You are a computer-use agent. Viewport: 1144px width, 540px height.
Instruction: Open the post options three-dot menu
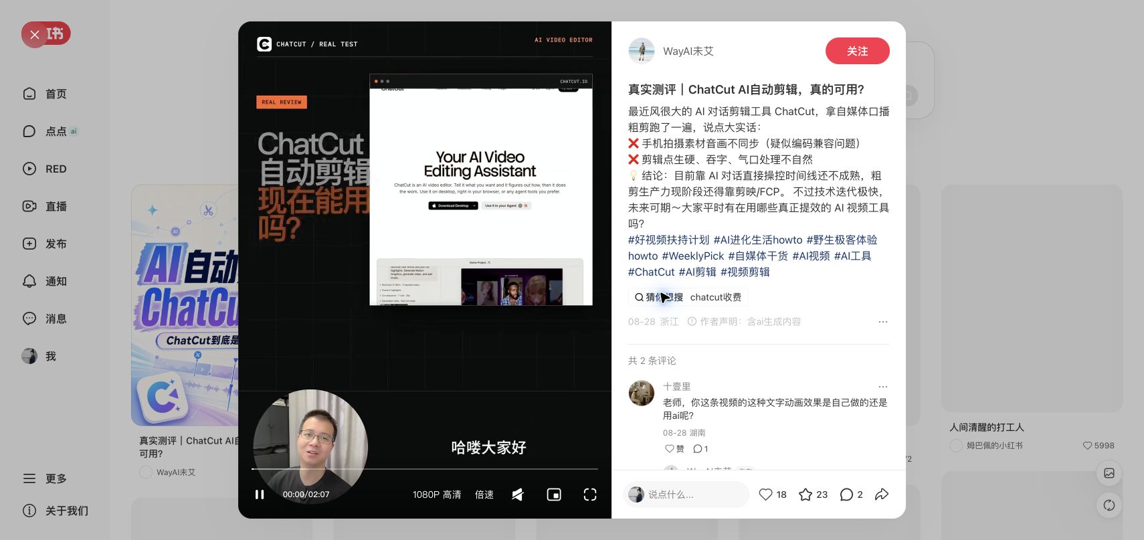(x=883, y=322)
